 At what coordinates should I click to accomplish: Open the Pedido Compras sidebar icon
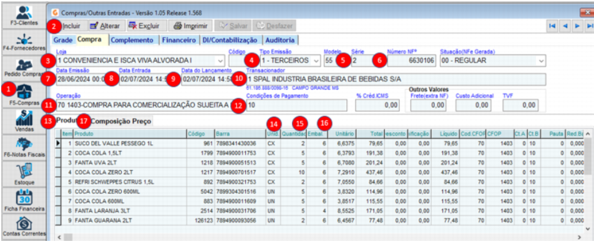pyautogui.click(x=24, y=68)
